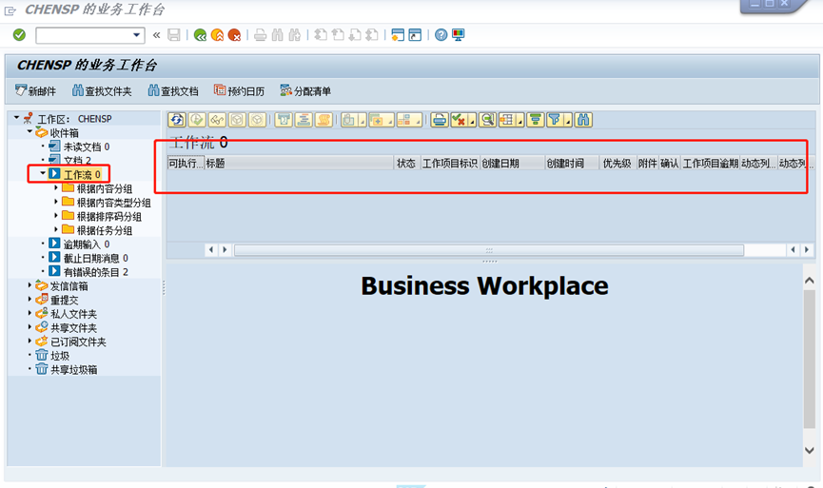
Task: Click the orange Exit icon
Action: 217,35
